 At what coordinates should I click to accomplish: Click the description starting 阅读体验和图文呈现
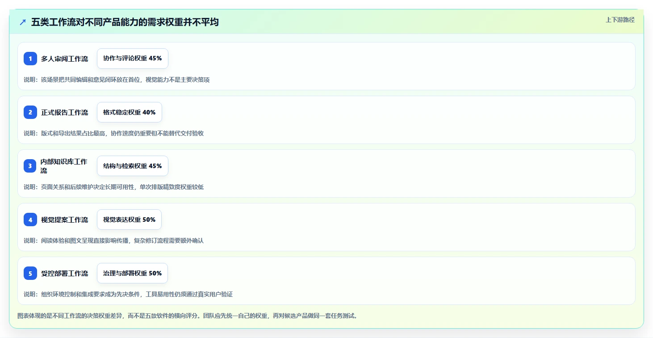pos(113,241)
